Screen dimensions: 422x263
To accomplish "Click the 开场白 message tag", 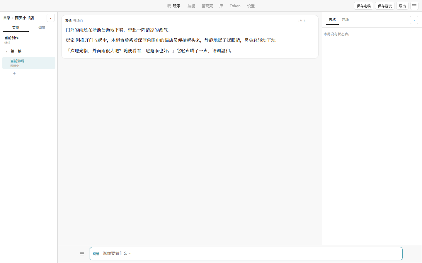I will click(x=78, y=21).
